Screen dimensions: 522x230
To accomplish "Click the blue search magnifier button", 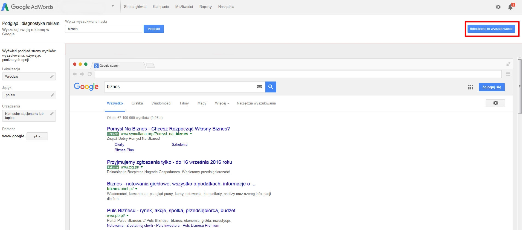I will tap(271, 87).
